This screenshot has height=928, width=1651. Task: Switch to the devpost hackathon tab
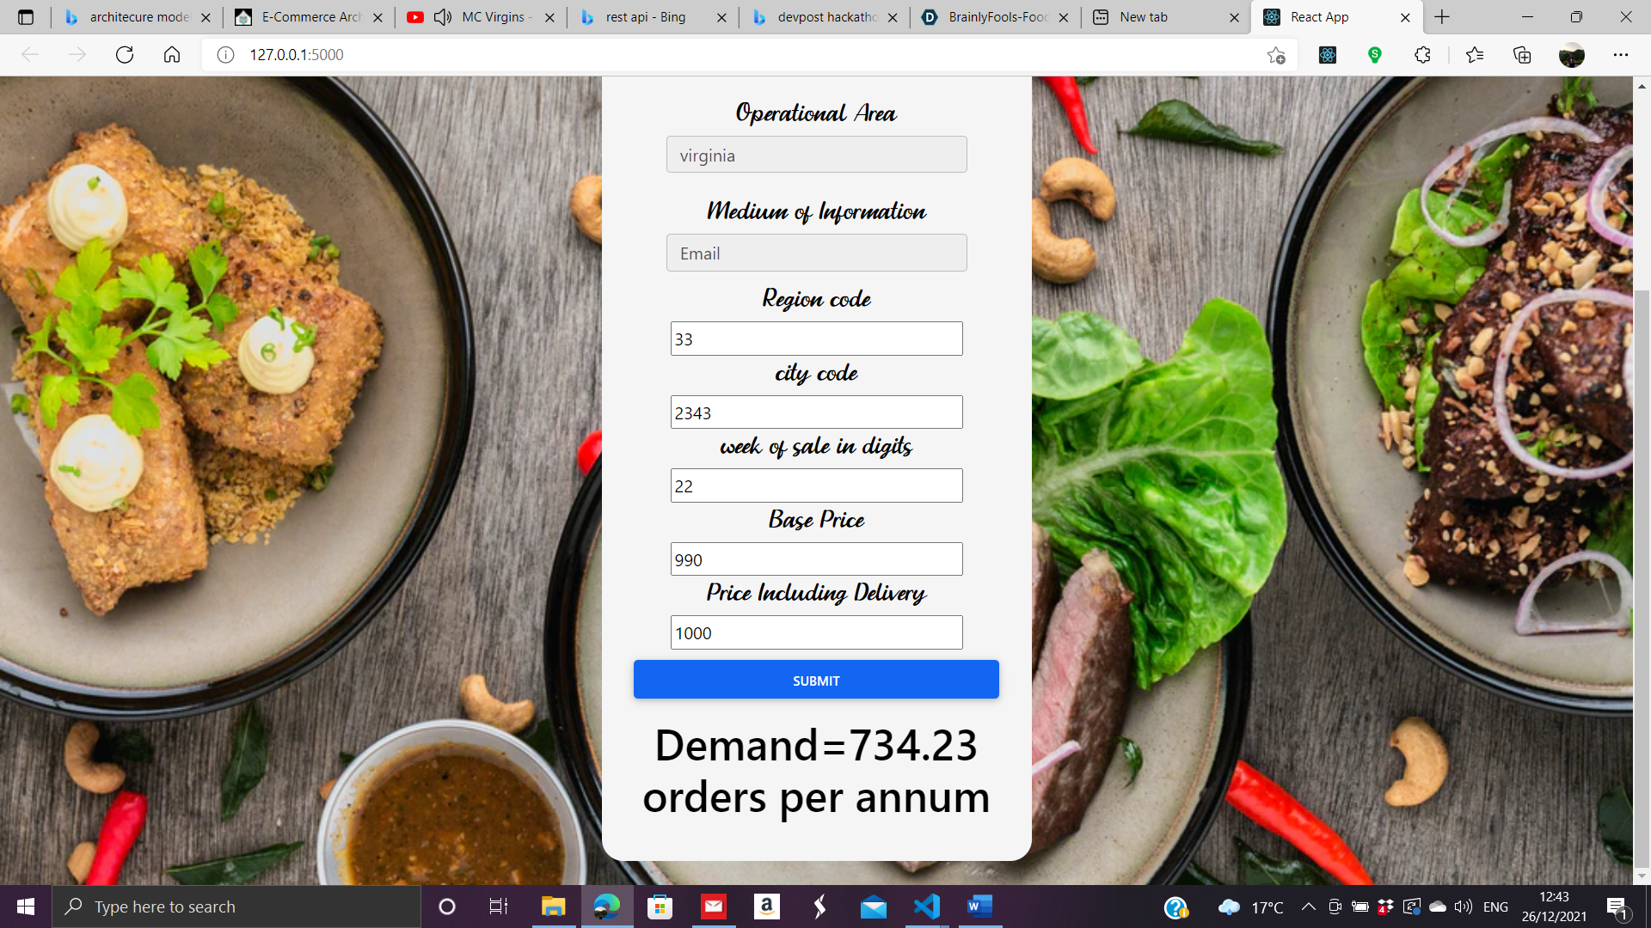pyautogui.click(x=824, y=17)
